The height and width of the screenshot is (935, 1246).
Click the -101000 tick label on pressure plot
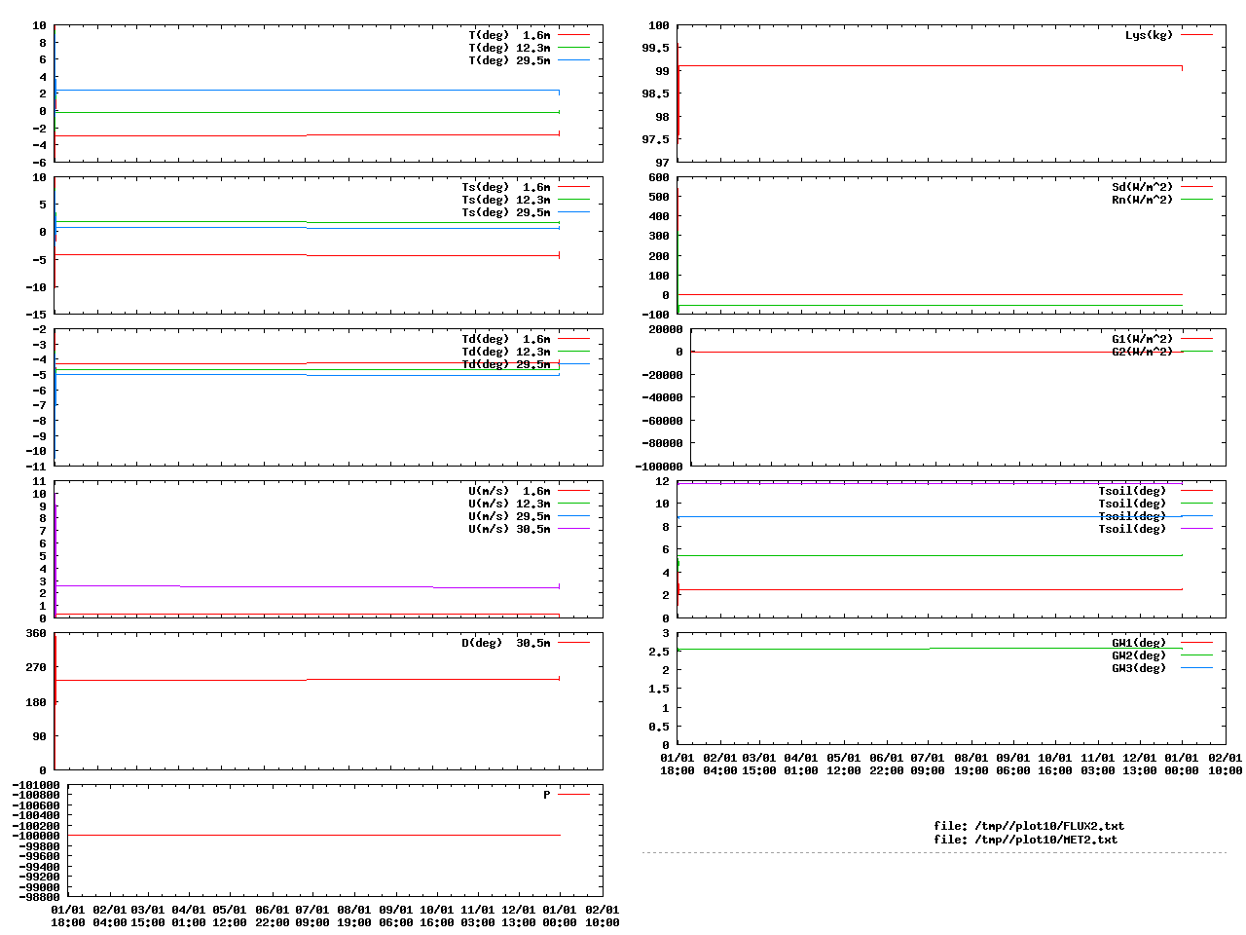point(36,785)
